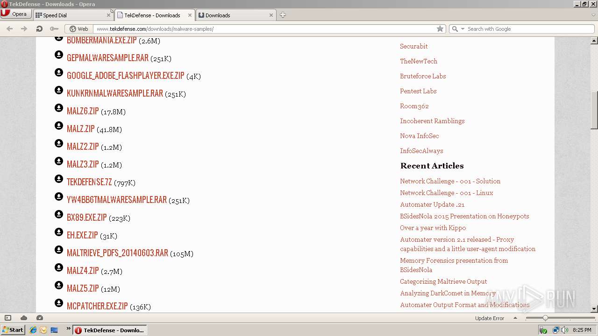Click download icon beside MALZ6.ZIP
This screenshot has height=336, width=598.
click(59, 108)
